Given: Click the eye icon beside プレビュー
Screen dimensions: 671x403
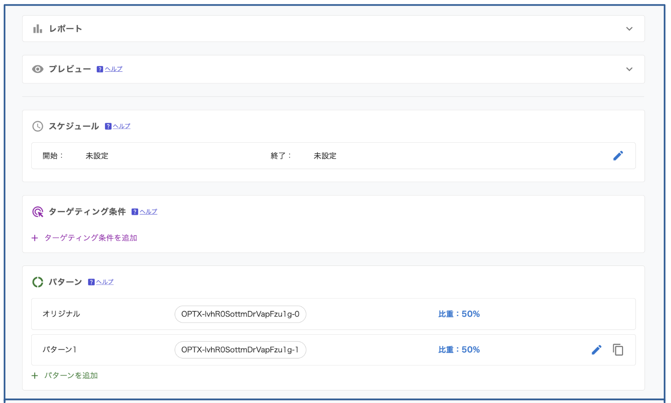Looking at the screenshot, I should pyautogui.click(x=38, y=69).
